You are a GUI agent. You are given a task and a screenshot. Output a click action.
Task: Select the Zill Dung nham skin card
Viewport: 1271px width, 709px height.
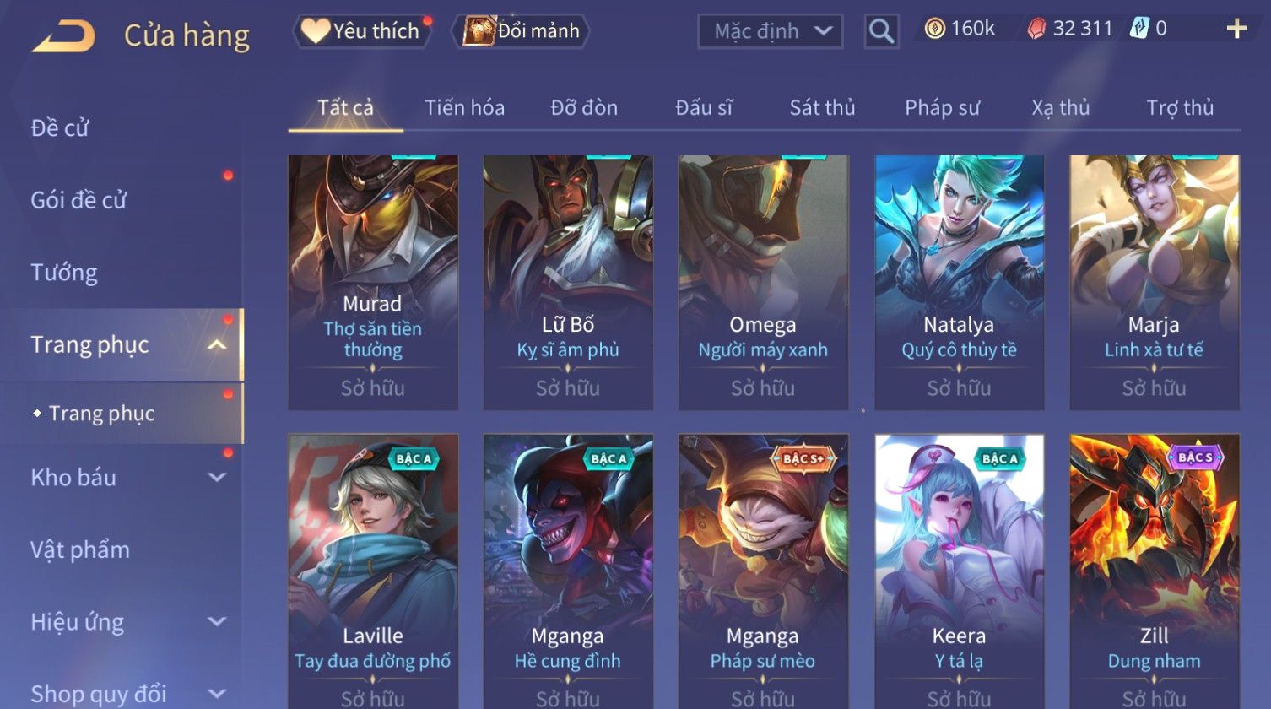click(1154, 571)
